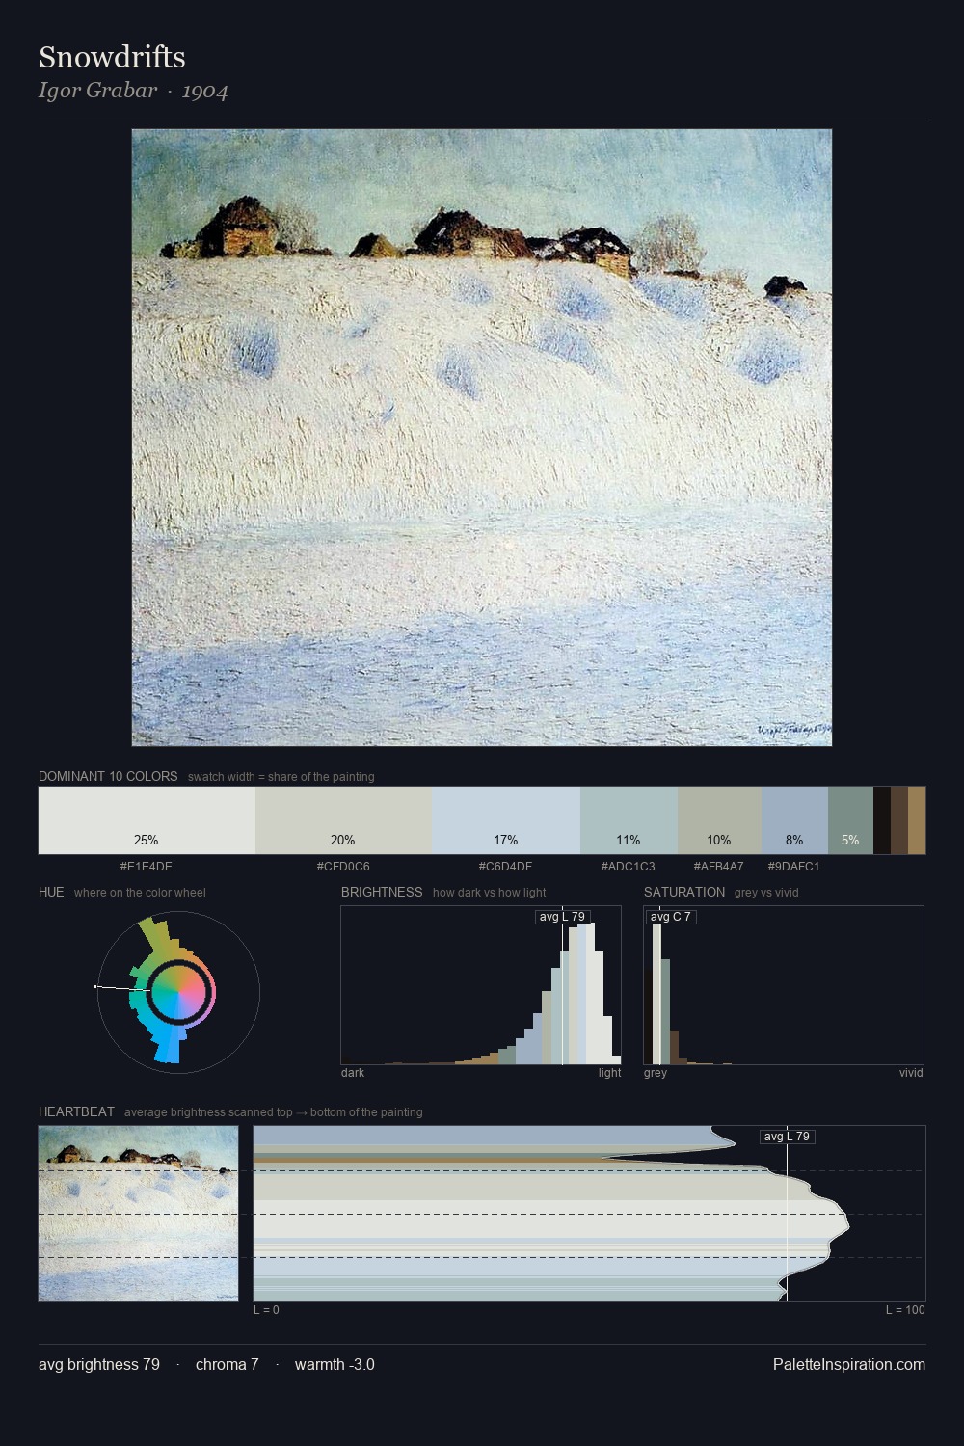Select the 11% swatch #ADC1C3
This screenshot has height=1446, width=964.
coord(629,820)
